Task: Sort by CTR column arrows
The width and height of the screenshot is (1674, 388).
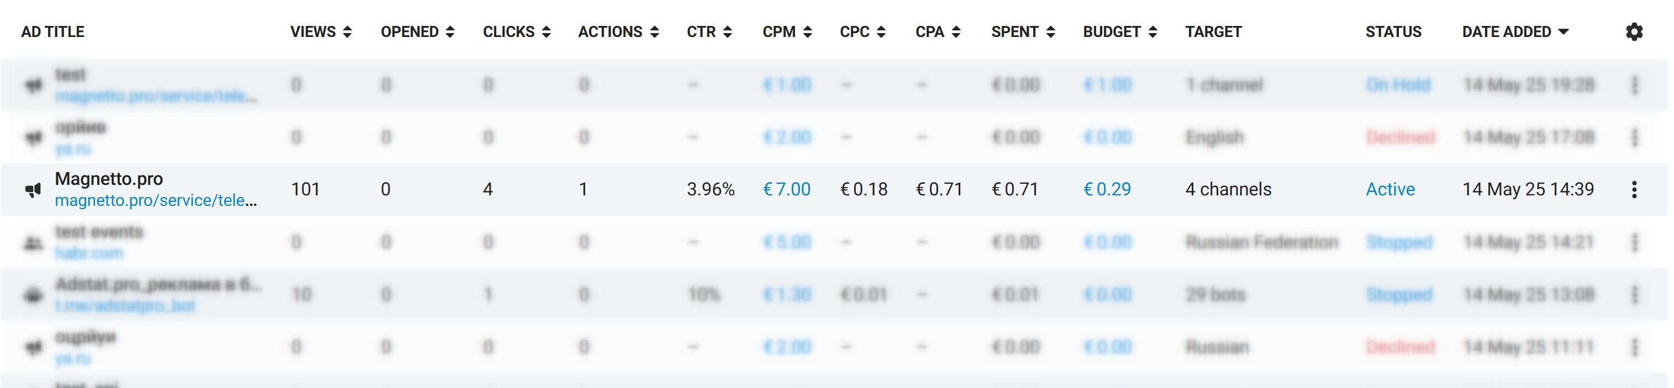Action: tap(727, 32)
